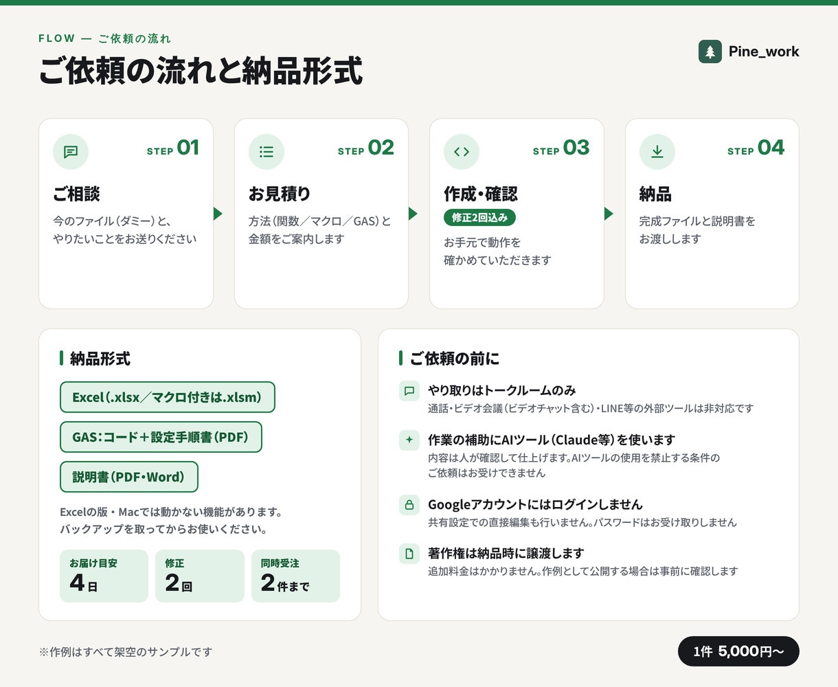Click the heading 著作権は納品時に譲渡します

[506, 553]
